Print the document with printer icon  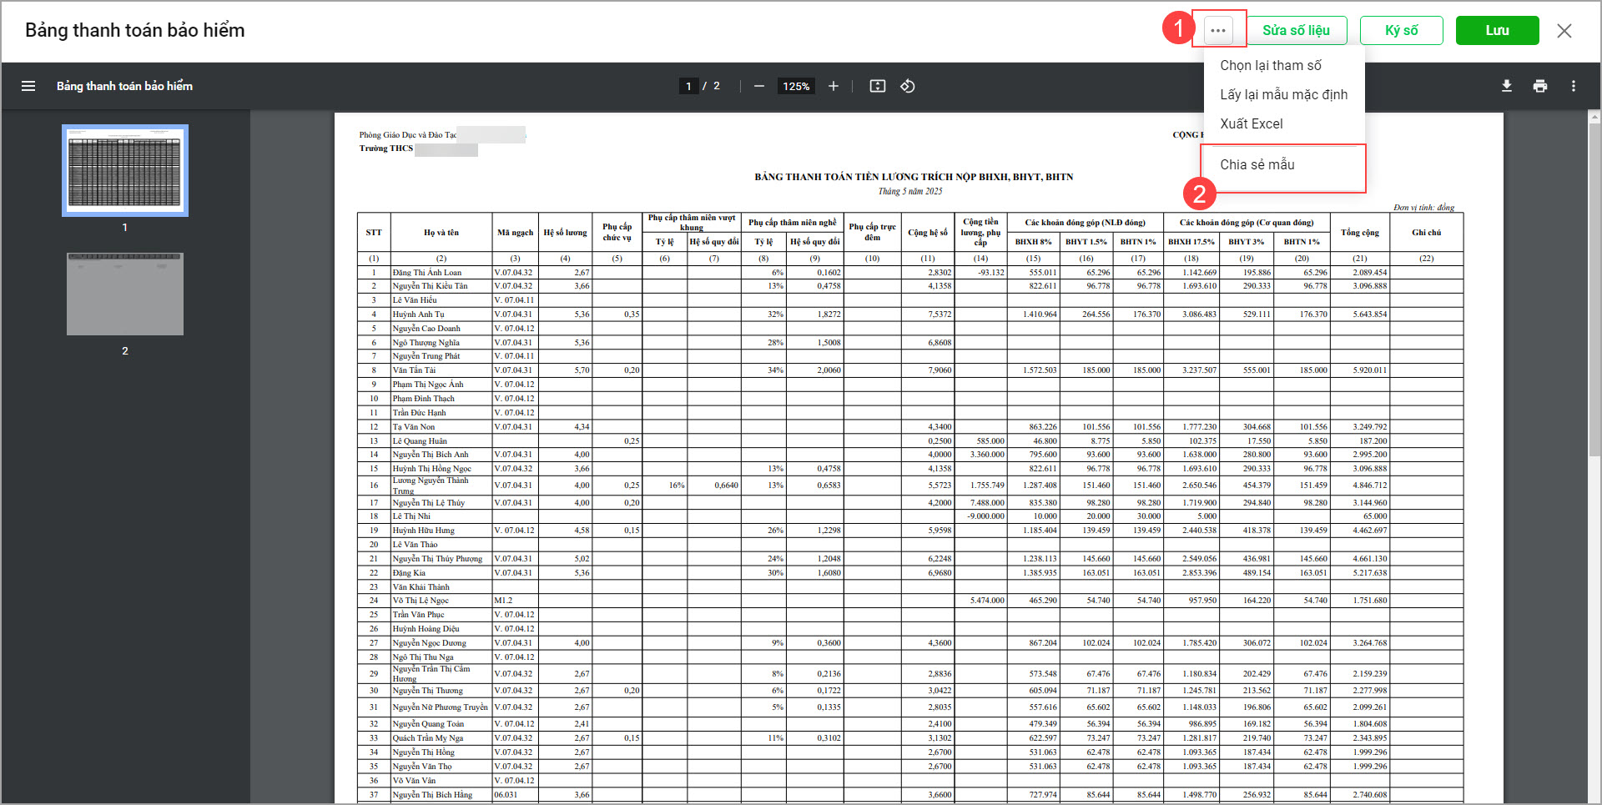click(1540, 86)
